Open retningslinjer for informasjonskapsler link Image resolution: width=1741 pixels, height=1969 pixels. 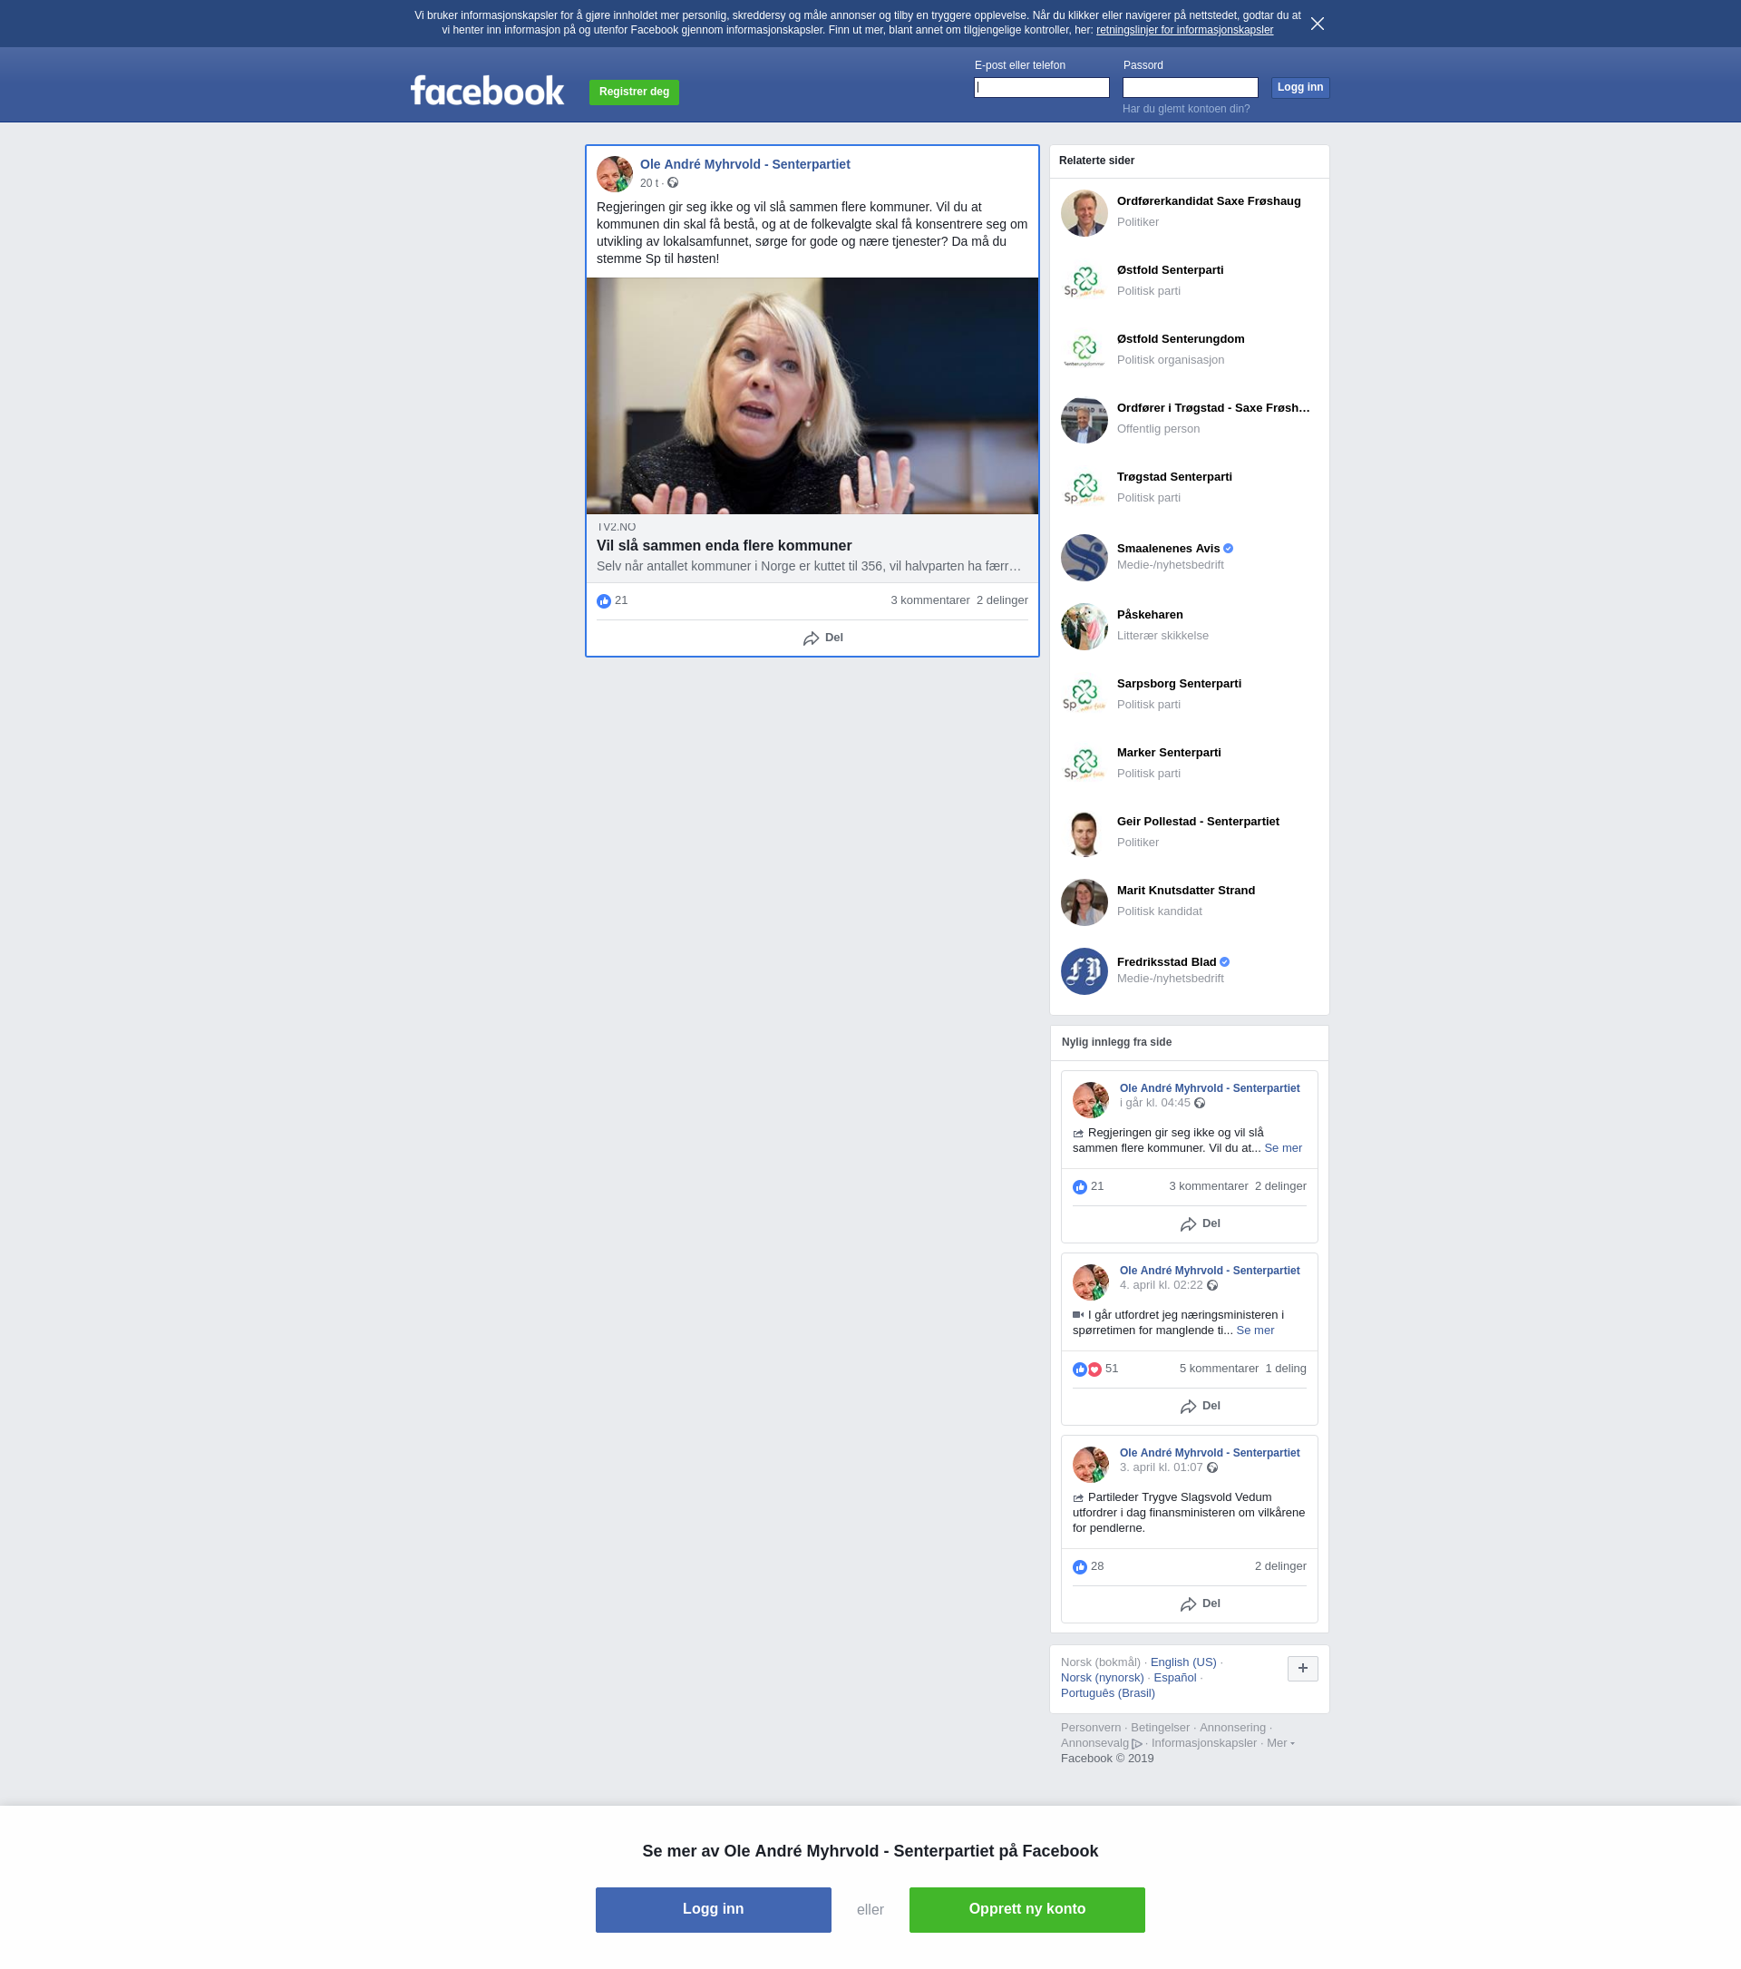click(x=1184, y=30)
